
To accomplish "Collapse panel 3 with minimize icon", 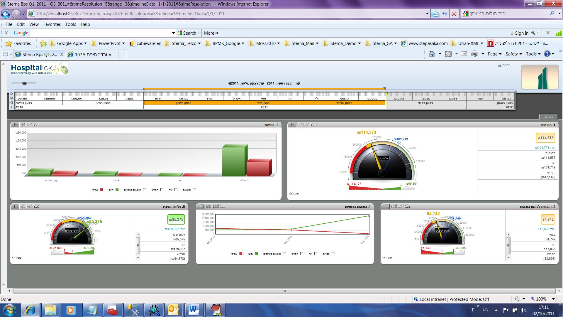I will [386, 206].
